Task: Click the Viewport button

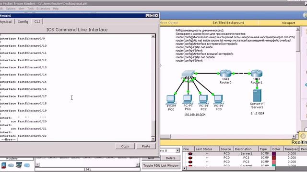Action: coord(288,23)
